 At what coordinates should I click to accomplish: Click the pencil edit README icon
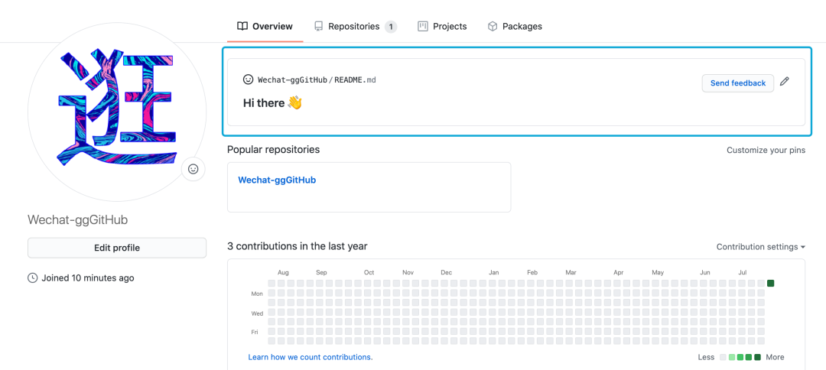(785, 82)
